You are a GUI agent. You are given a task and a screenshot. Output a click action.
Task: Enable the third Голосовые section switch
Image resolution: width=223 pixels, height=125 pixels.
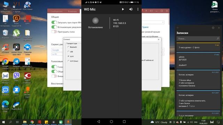54,76
